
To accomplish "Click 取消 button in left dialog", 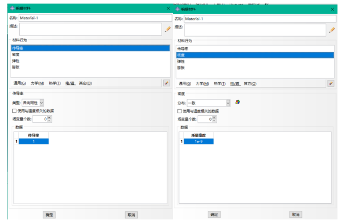I will [131, 215].
